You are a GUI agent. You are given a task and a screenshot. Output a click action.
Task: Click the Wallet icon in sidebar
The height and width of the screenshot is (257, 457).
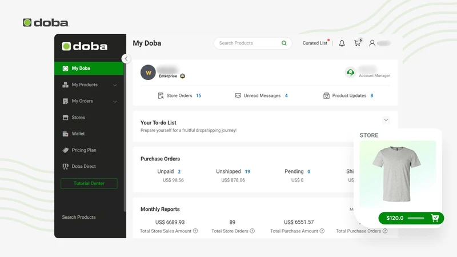coord(65,134)
